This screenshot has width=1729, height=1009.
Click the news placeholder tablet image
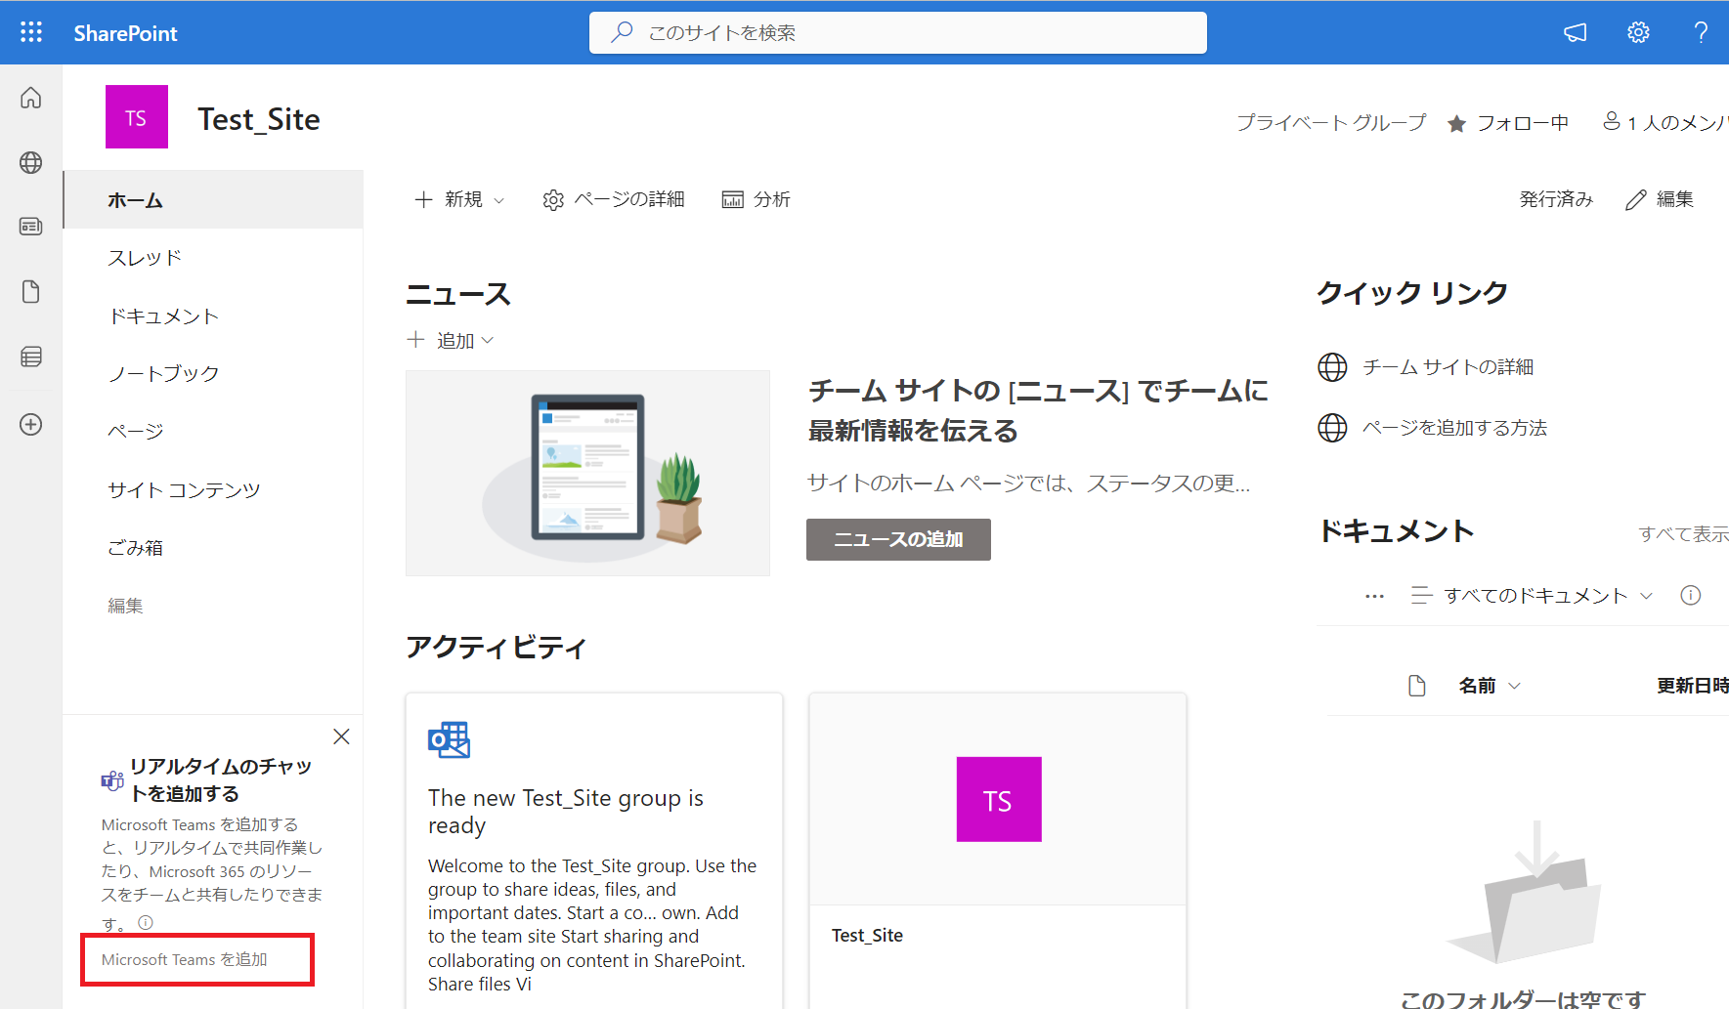(587, 473)
